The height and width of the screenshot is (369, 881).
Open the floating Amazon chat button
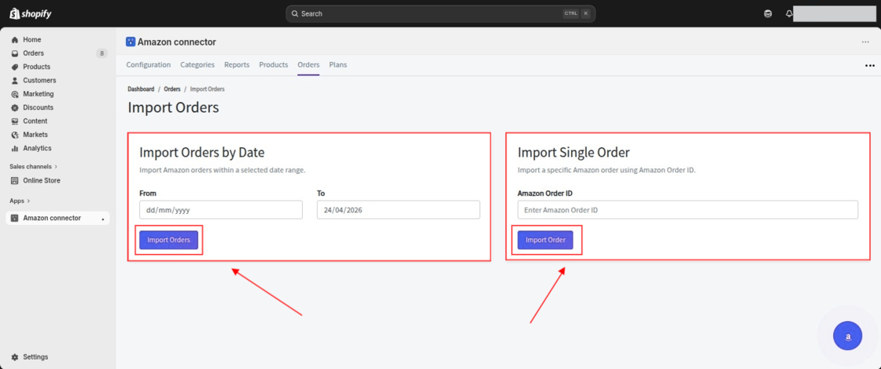click(x=847, y=336)
